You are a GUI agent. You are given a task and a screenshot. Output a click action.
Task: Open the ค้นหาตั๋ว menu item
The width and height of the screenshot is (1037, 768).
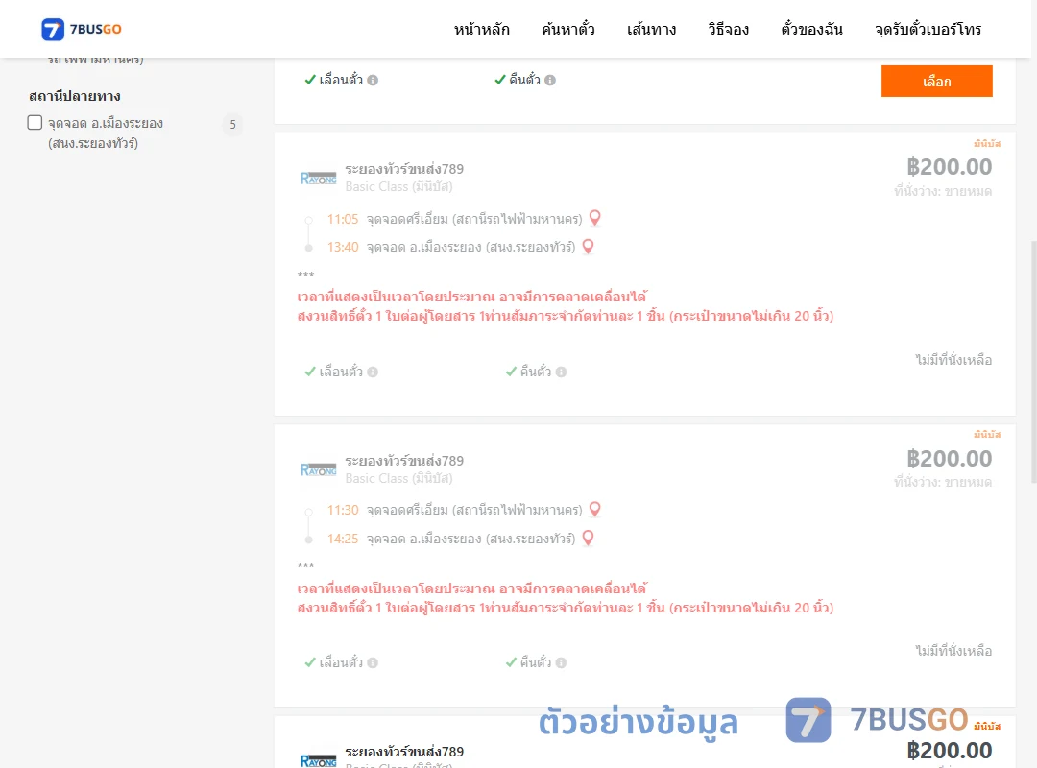pyautogui.click(x=568, y=29)
